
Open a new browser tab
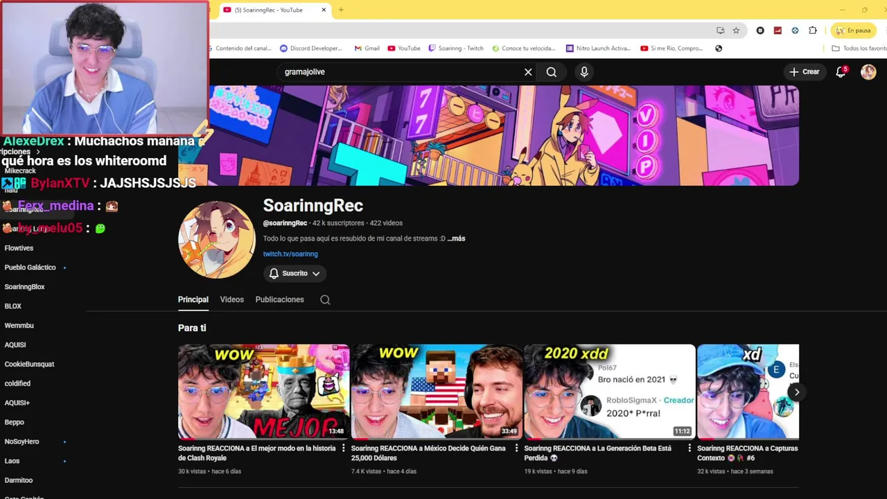pyautogui.click(x=341, y=10)
